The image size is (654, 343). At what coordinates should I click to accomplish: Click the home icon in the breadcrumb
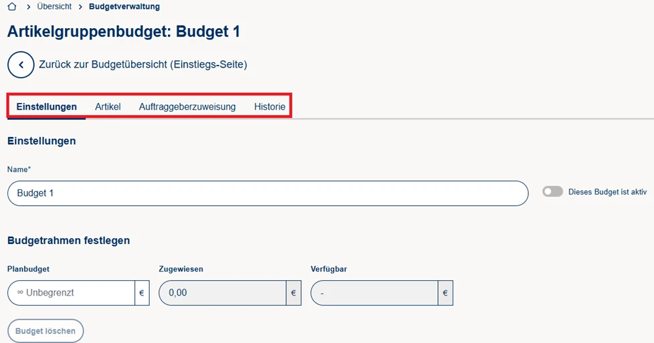(x=11, y=7)
